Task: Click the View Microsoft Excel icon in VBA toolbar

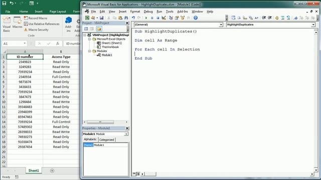Action: 87,18
